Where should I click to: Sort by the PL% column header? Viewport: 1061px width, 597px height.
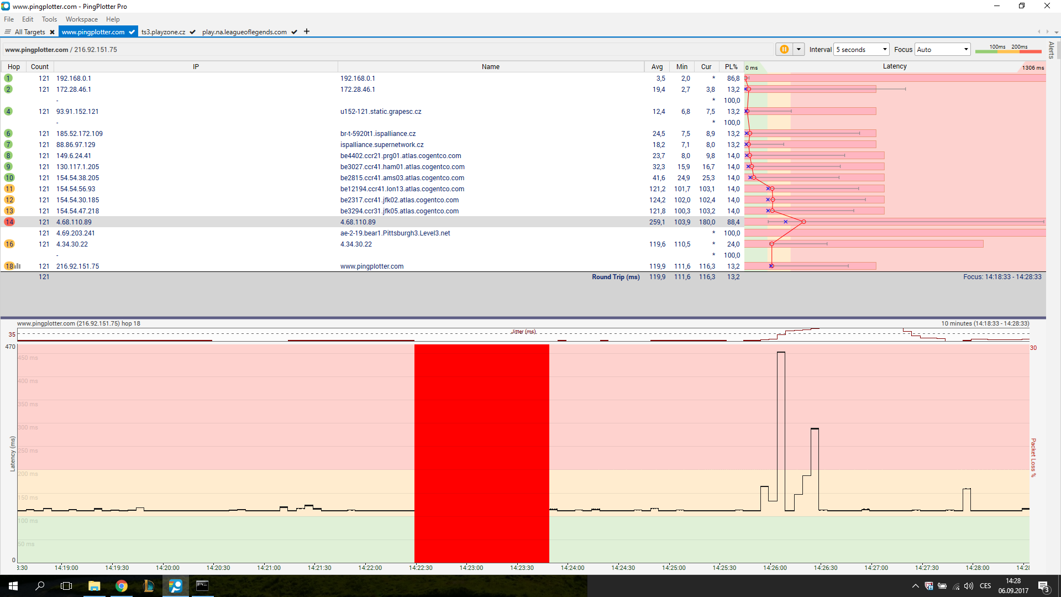pyautogui.click(x=731, y=66)
